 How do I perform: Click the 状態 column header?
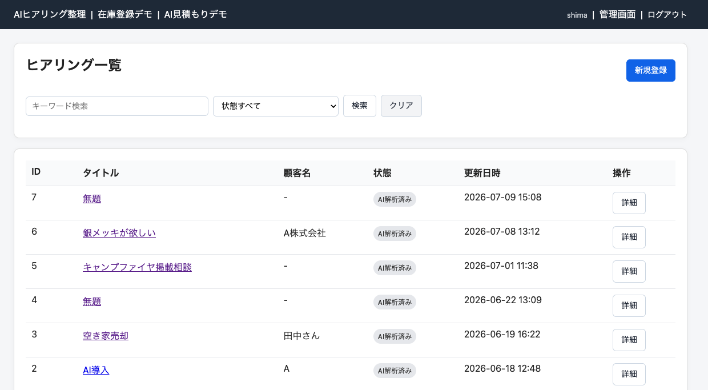[383, 173]
